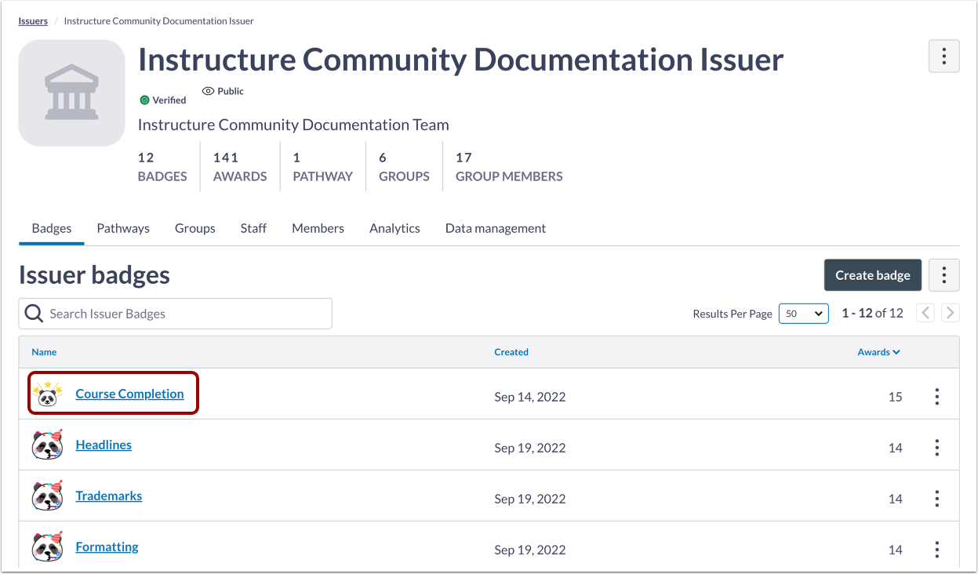Switch to the Members tab

click(318, 228)
